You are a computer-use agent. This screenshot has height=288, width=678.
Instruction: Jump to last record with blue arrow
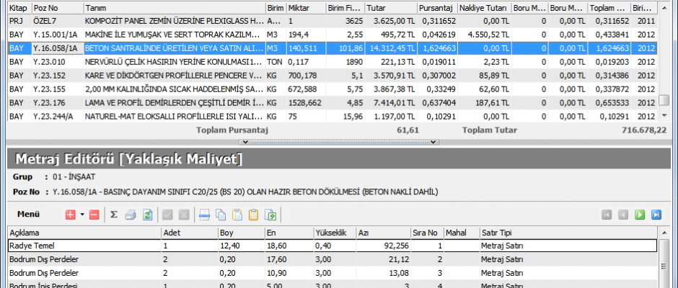656,215
